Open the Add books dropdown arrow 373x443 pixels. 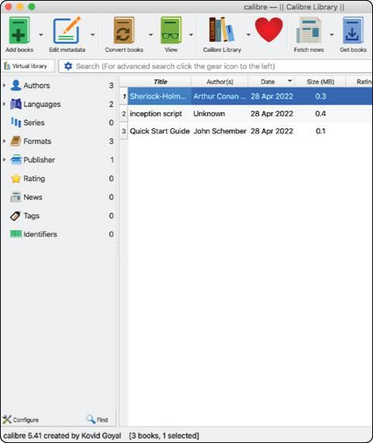click(x=41, y=34)
